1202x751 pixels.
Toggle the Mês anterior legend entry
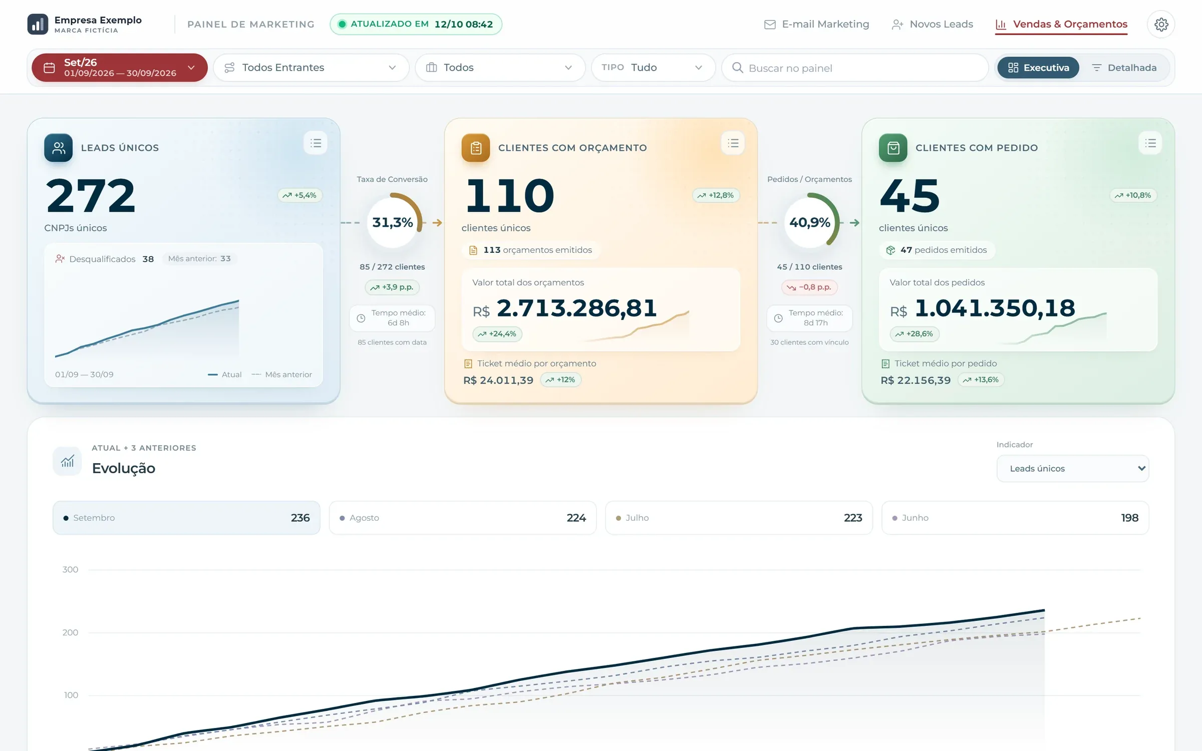click(x=281, y=374)
